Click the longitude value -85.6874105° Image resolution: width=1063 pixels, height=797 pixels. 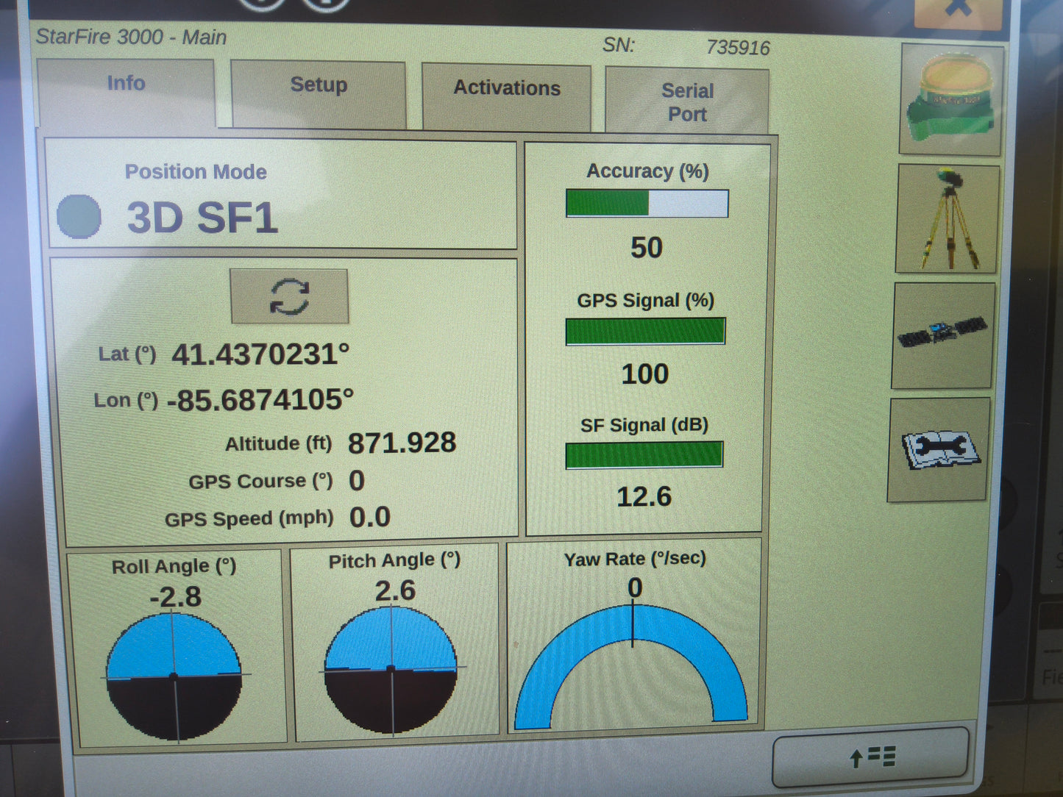click(x=260, y=400)
